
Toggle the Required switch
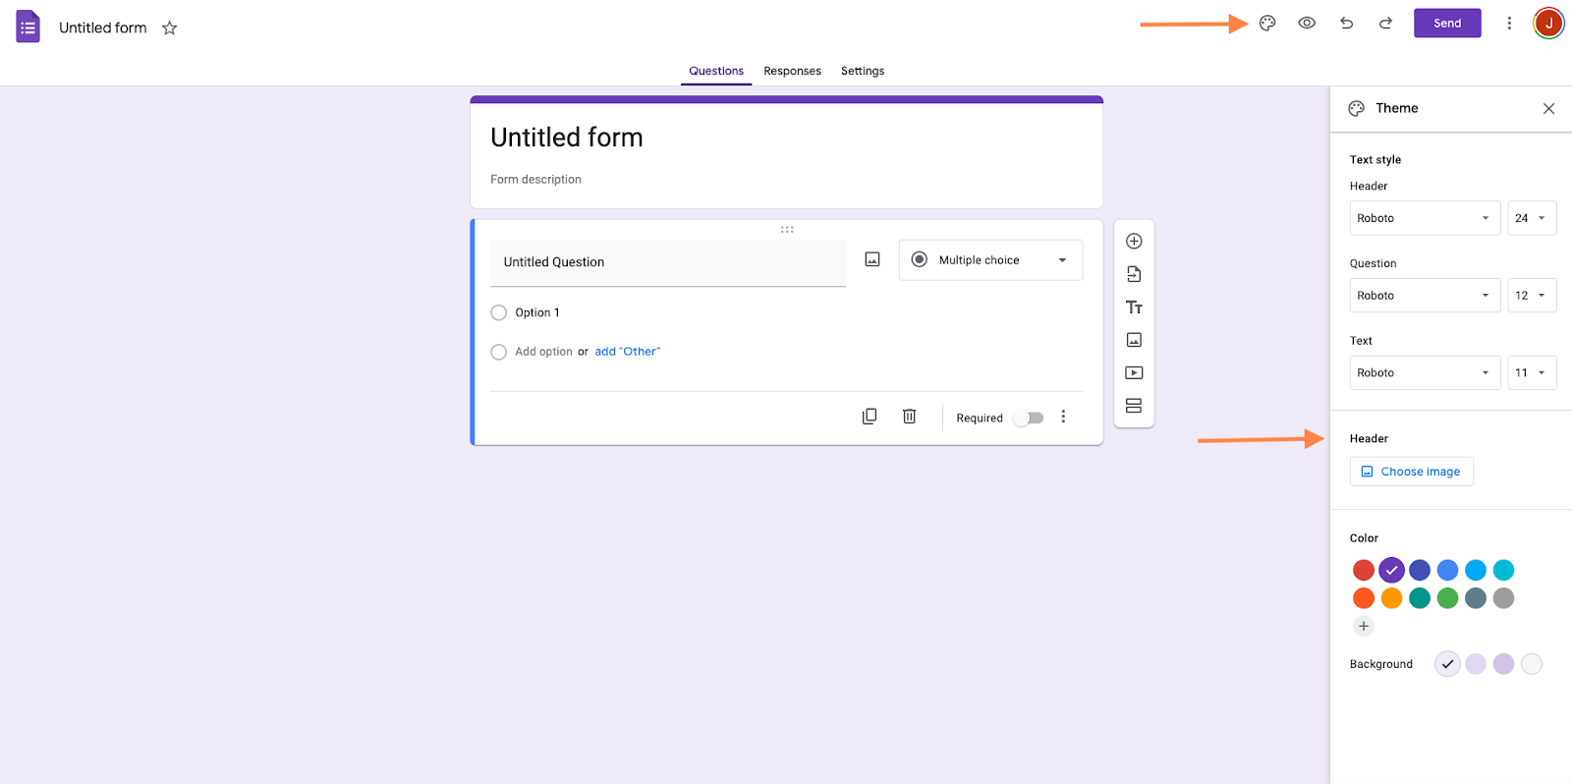(x=1029, y=418)
